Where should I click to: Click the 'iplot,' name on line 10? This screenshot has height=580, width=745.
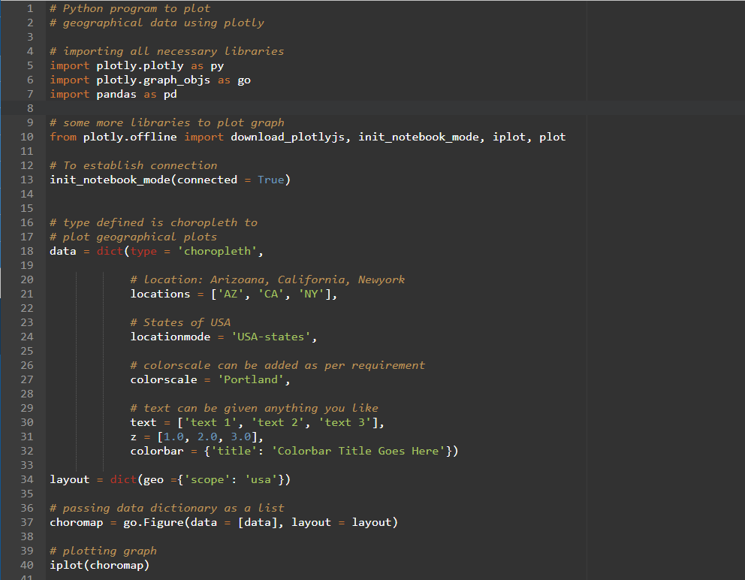[512, 137]
